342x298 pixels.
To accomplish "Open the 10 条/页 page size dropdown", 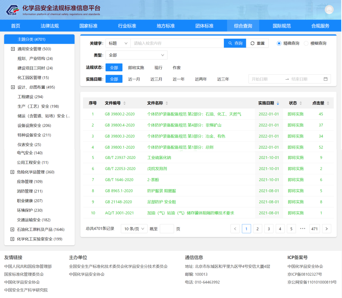I will coord(134,229).
